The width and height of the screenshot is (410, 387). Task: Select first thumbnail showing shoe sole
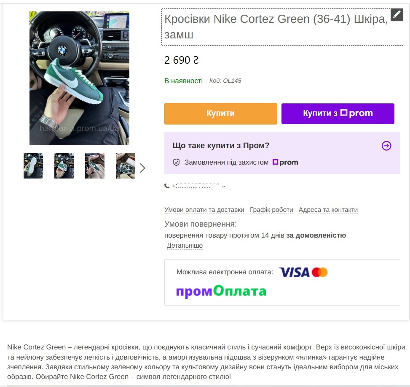pyautogui.click(x=33, y=166)
